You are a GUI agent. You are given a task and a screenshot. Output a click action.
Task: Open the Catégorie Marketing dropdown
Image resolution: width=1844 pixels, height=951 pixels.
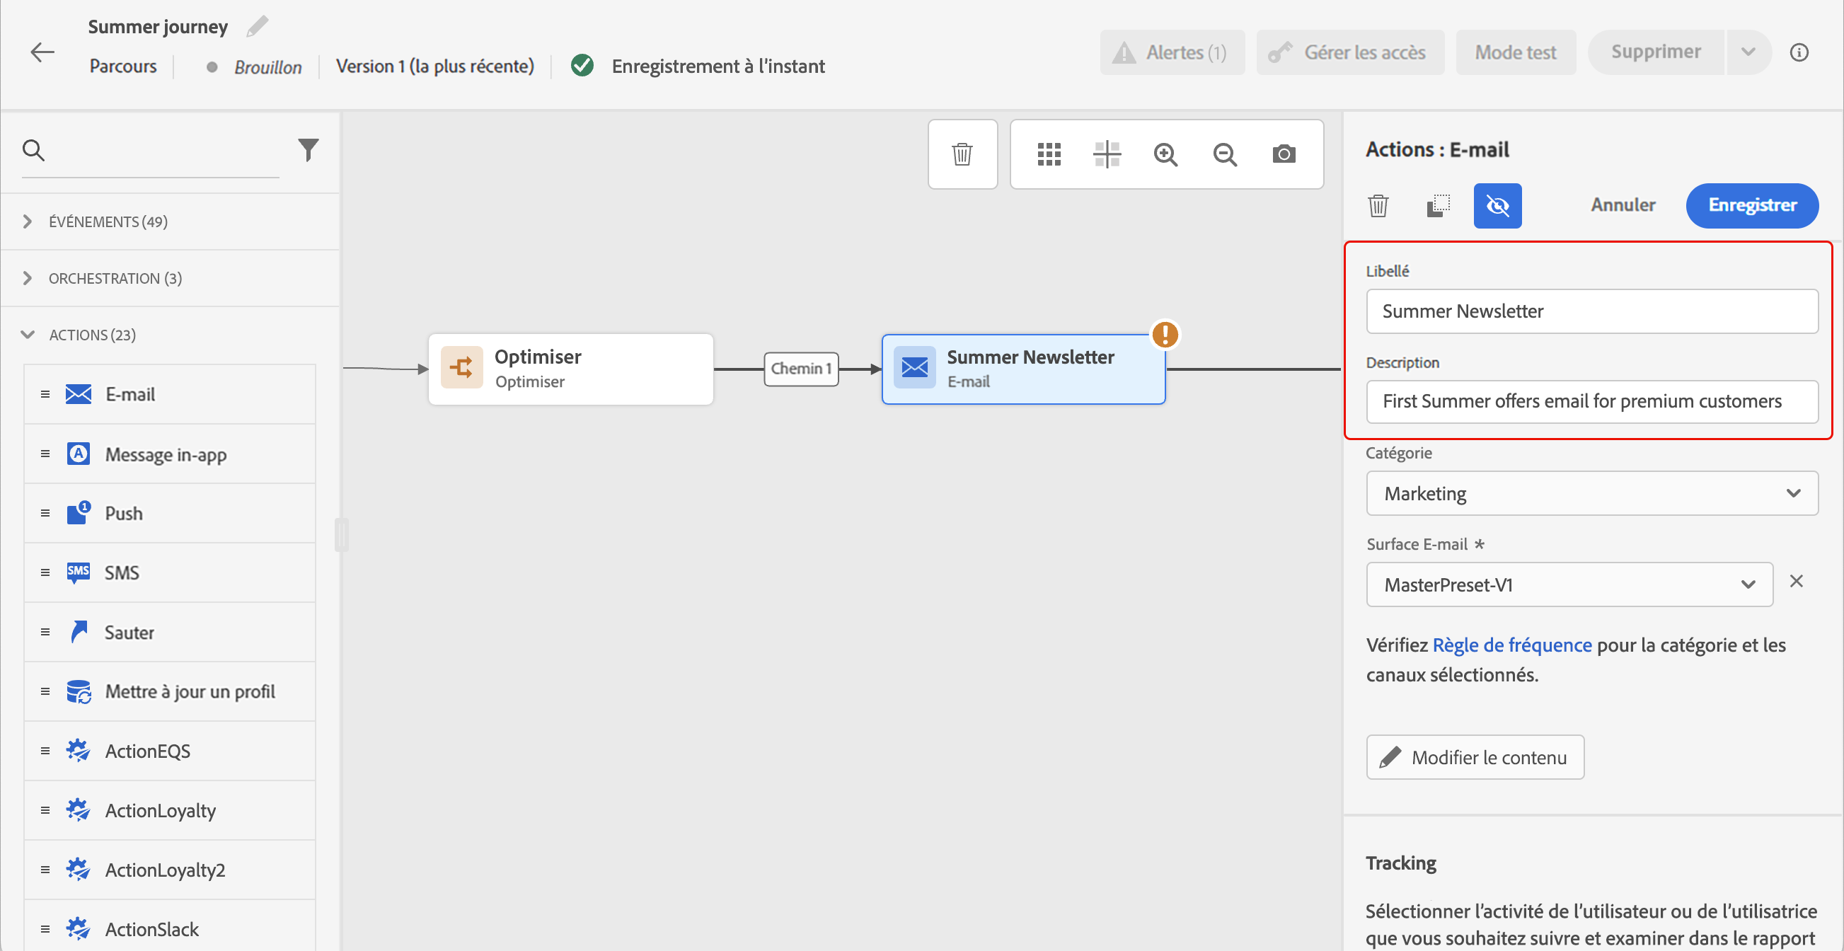click(x=1591, y=494)
